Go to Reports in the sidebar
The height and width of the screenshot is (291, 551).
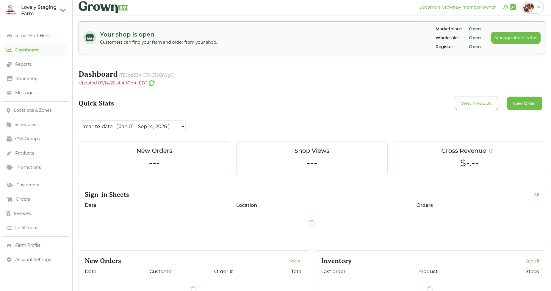pos(24,64)
